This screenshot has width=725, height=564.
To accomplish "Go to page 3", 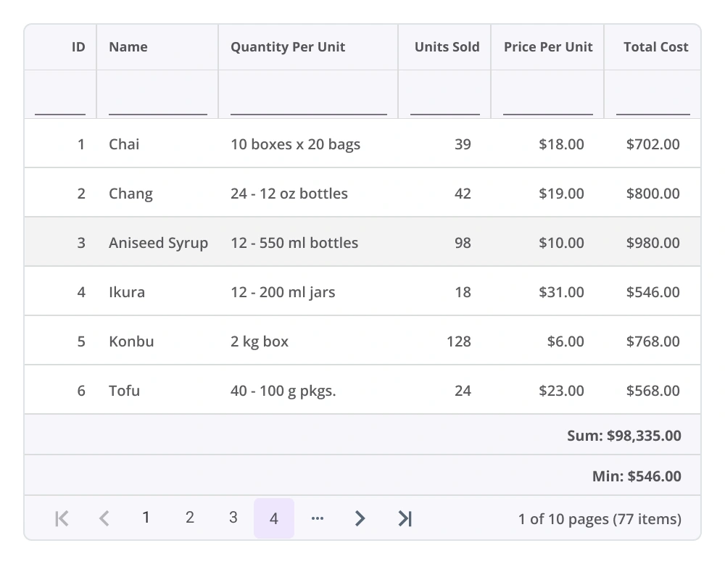I will pos(233,518).
